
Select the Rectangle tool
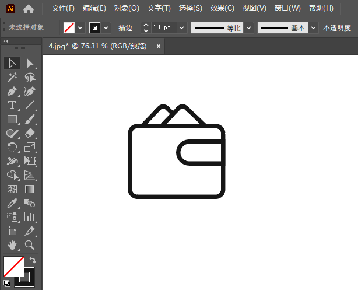[x=12, y=119]
